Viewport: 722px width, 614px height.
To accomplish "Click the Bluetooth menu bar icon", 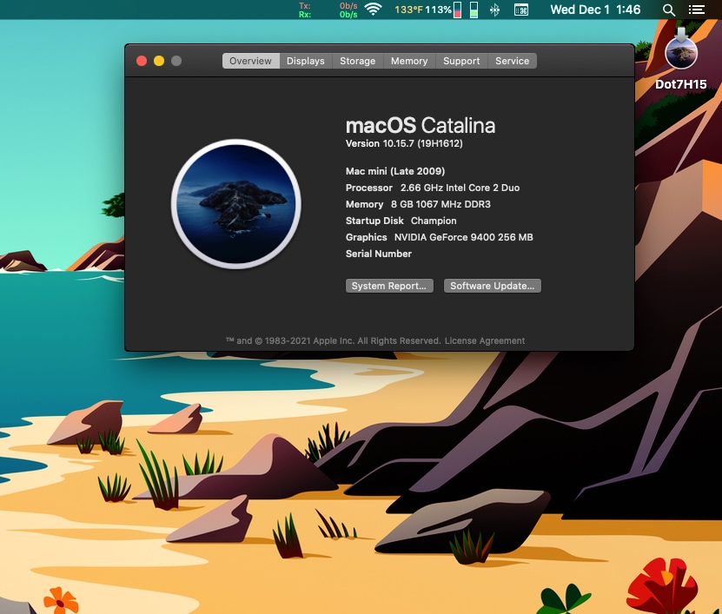I will point(495,10).
